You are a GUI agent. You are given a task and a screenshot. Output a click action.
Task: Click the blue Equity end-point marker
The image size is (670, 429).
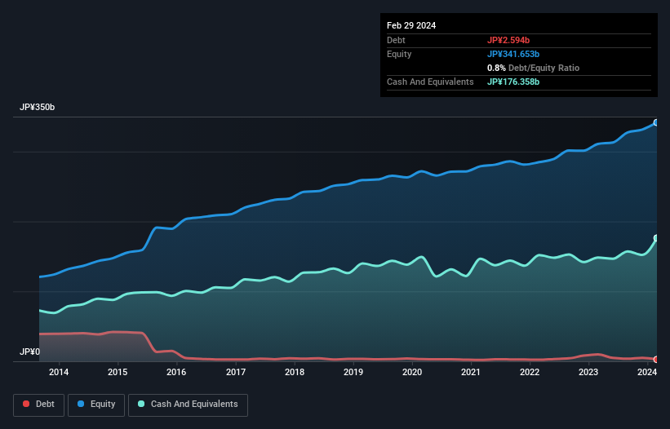pyautogui.click(x=656, y=122)
